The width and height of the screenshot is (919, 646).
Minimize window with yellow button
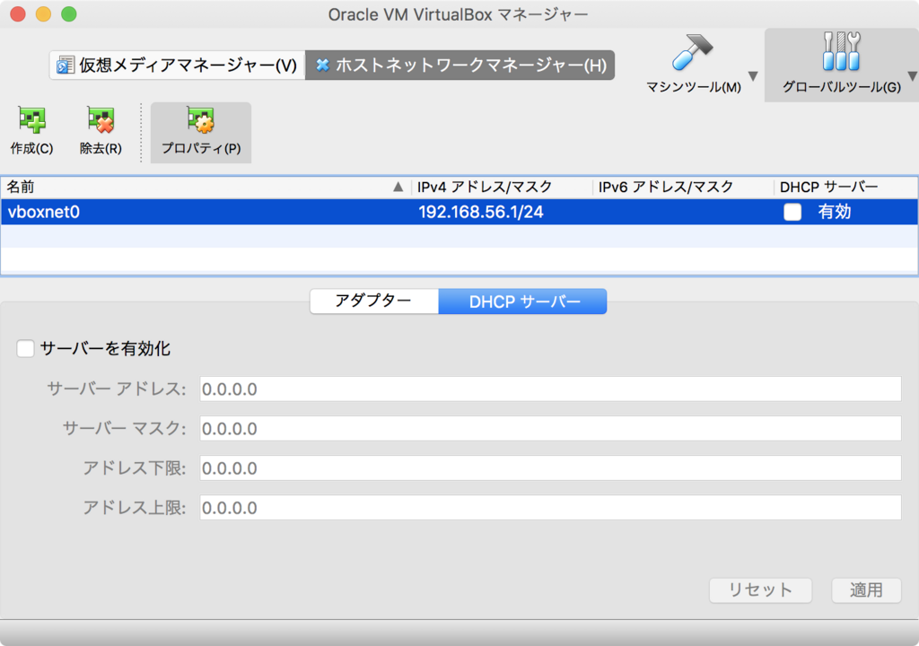click(43, 14)
